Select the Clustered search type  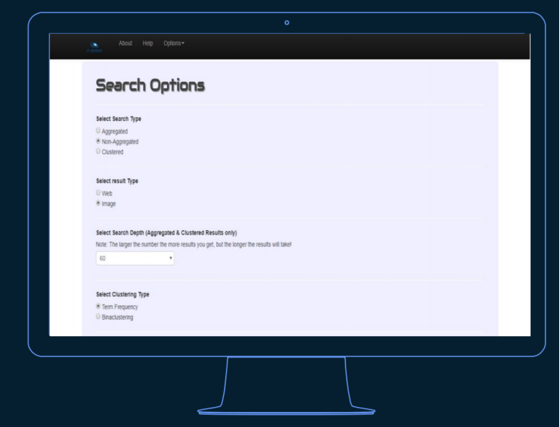pyautogui.click(x=98, y=151)
